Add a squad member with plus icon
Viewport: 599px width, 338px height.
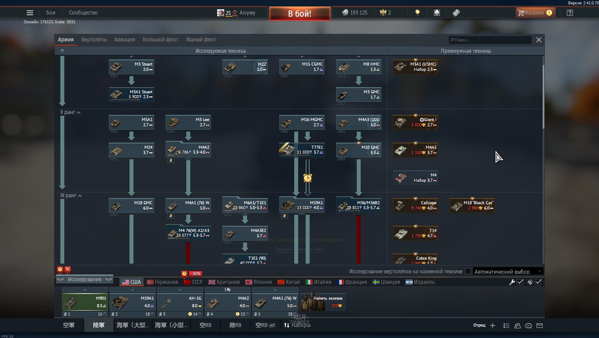[492, 326]
